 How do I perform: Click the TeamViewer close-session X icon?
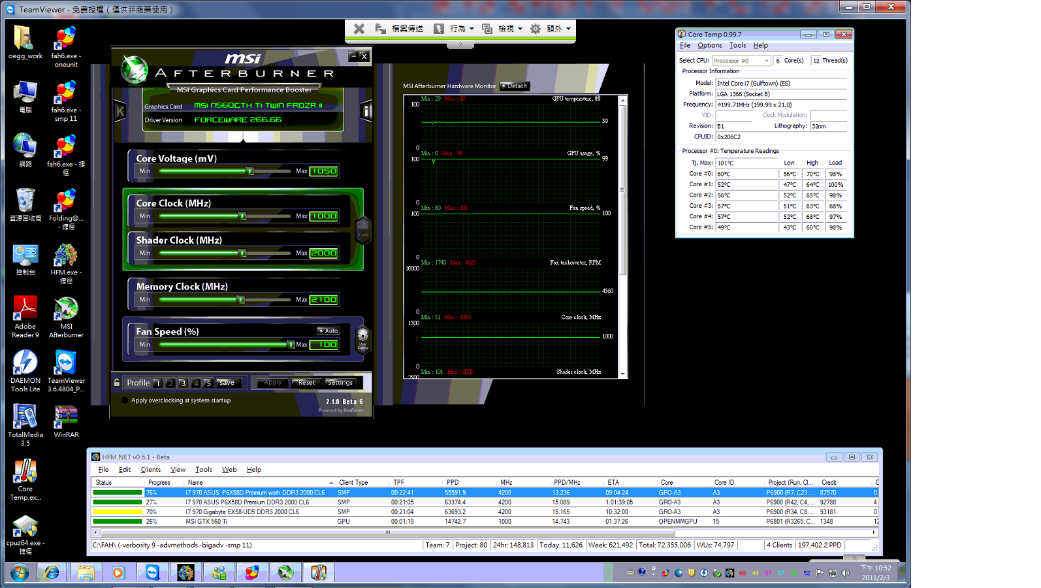point(359,29)
